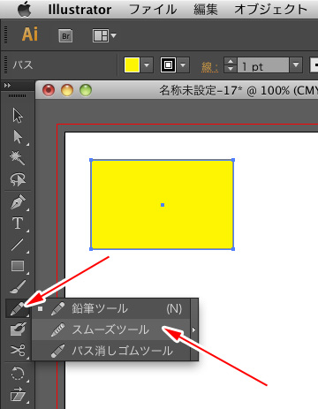Open the ファイル menu
Image resolution: width=318 pixels, height=409 pixels.
click(153, 10)
